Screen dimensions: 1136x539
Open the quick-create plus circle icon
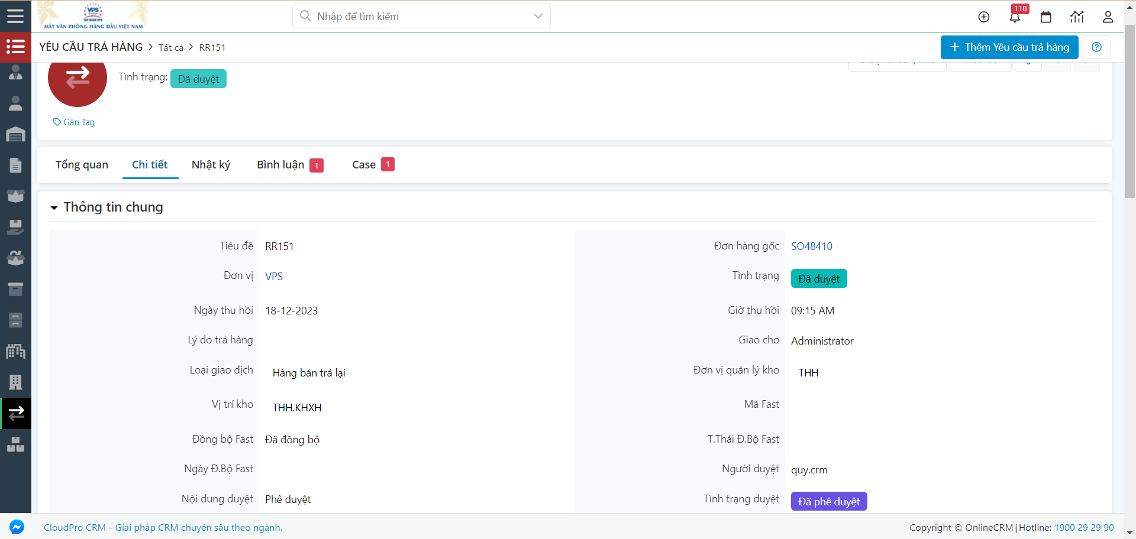[x=984, y=17]
